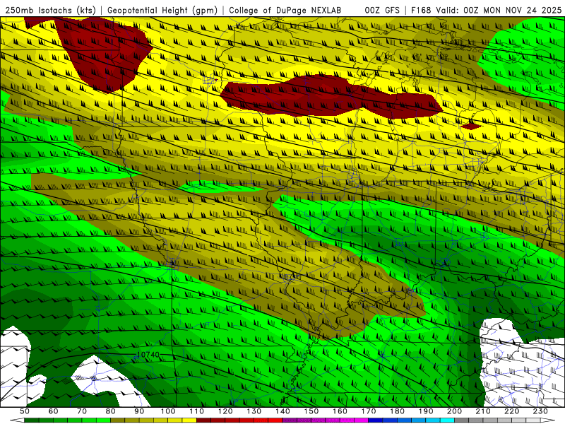Click the '60' colorbar scale label
Screen dimensions: 565x424
[53, 411]
